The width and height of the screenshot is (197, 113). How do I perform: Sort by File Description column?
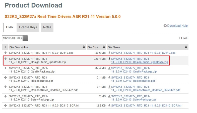[x=84, y=47]
